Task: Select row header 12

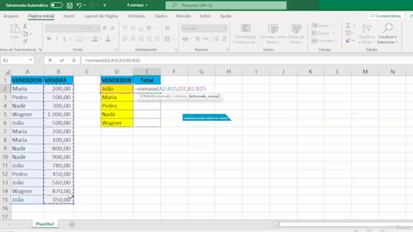Action: (5, 174)
